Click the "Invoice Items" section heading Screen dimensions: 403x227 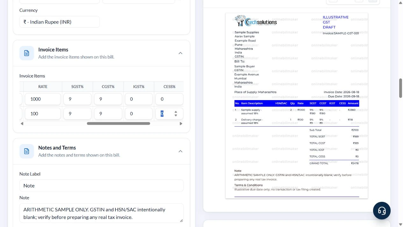(53, 49)
